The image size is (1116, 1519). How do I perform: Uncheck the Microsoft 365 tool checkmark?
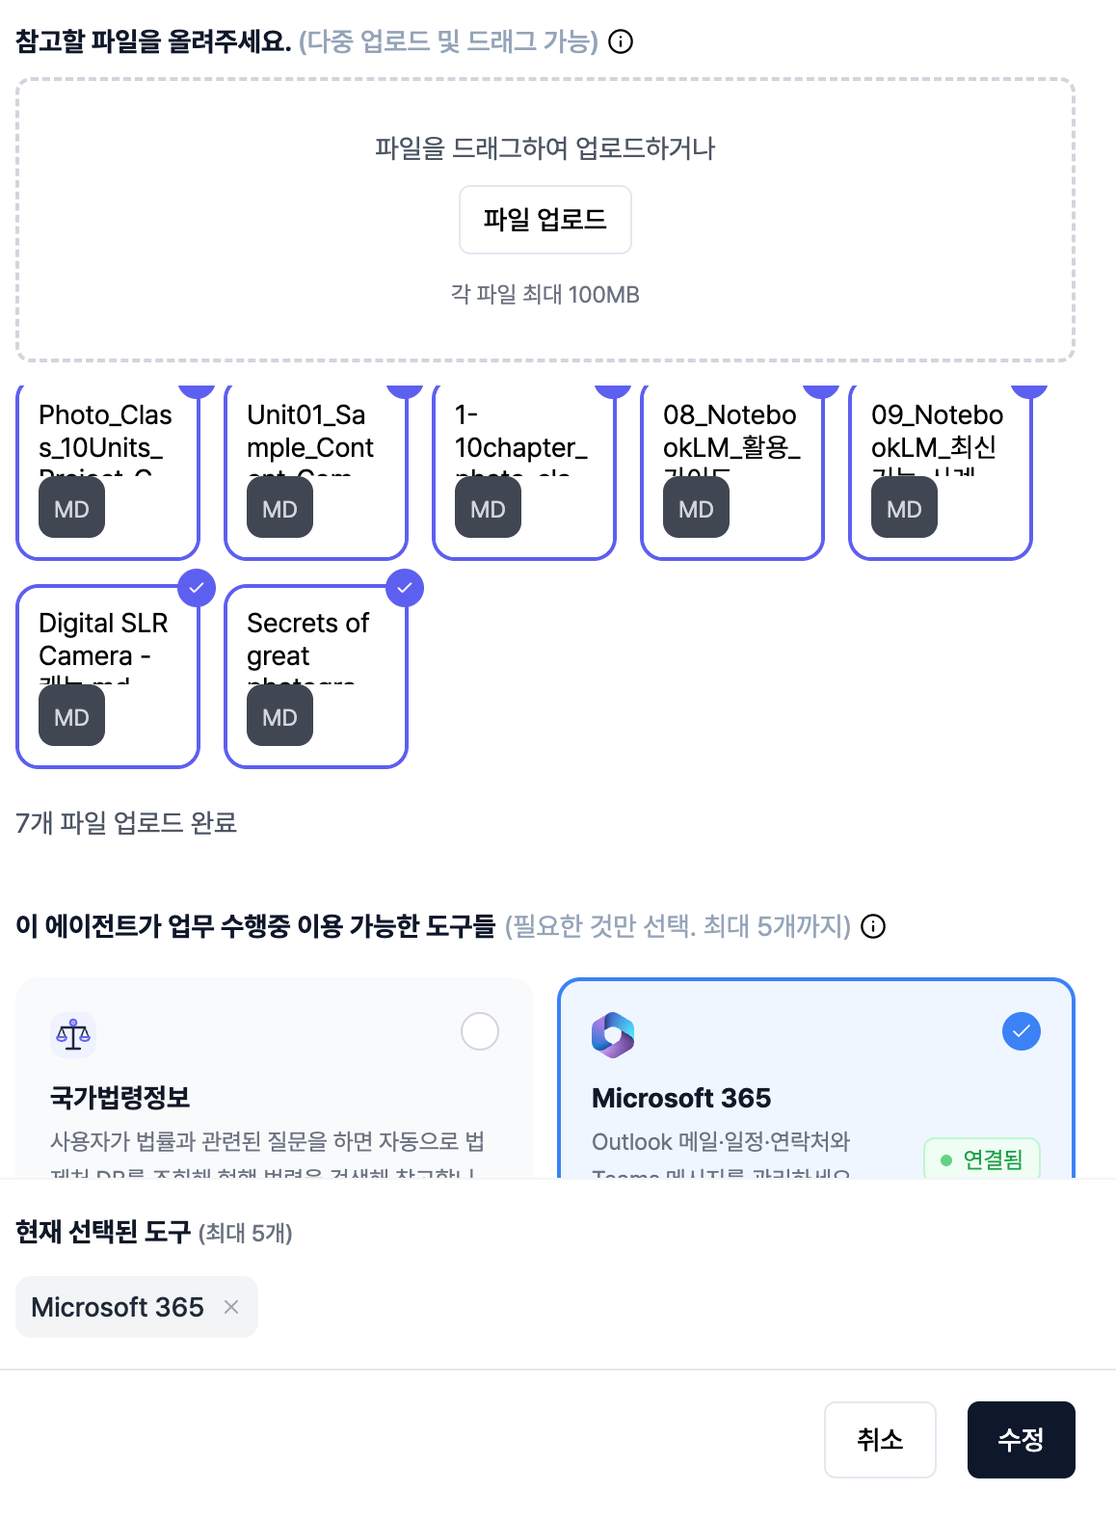[x=1022, y=1031]
